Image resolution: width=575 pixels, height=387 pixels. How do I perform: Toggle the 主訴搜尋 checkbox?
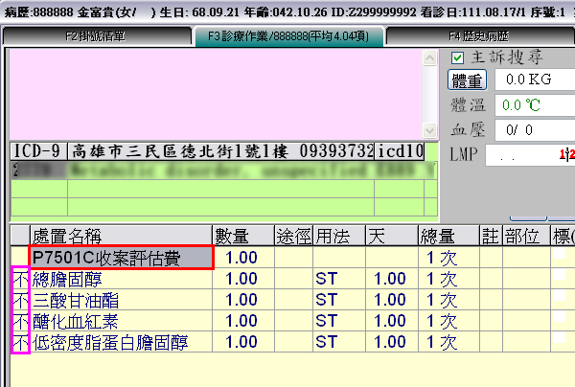pos(457,58)
